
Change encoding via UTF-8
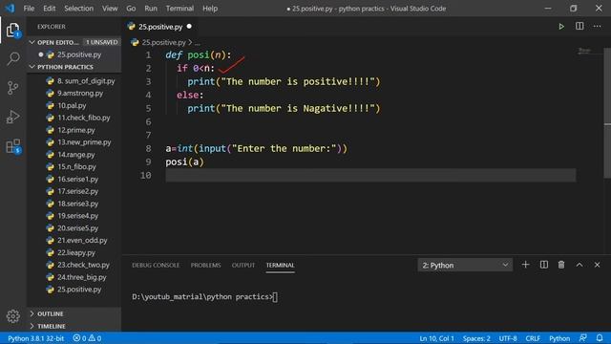pyautogui.click(x=508, y=338)
